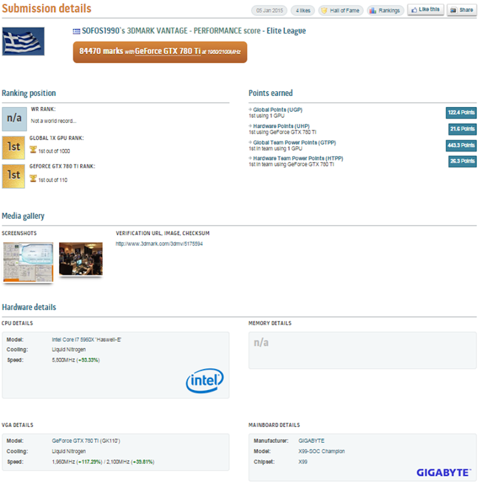Click the Intel logo
Viewport: 482px width, 486px height.
click(205, 381)
